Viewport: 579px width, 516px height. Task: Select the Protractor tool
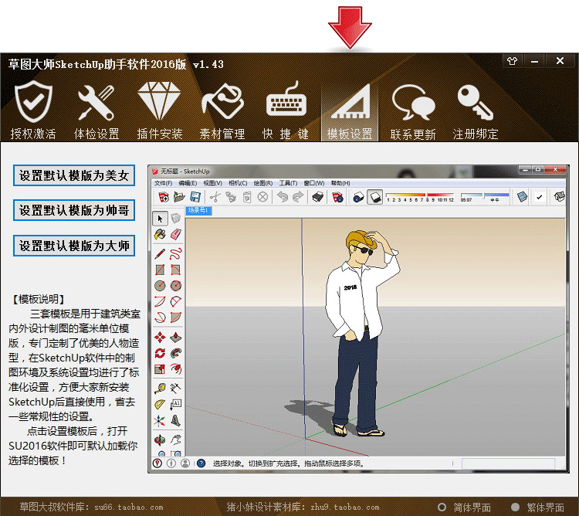(x=160, y=405)
